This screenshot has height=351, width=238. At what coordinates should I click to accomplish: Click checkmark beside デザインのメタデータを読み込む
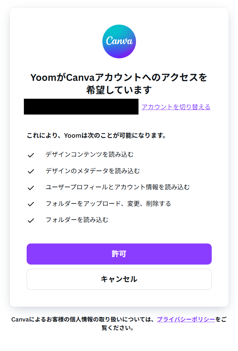click(x=31, y=171)
